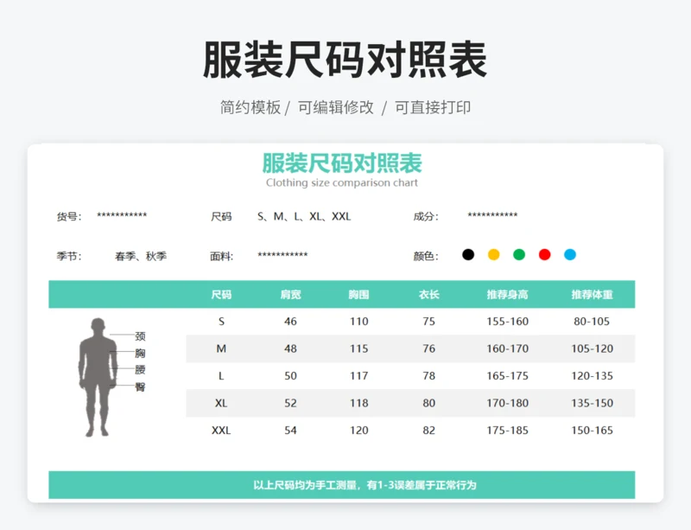Select the black color dot
Screen dimensions: 691x530
(x=468, y=255)
